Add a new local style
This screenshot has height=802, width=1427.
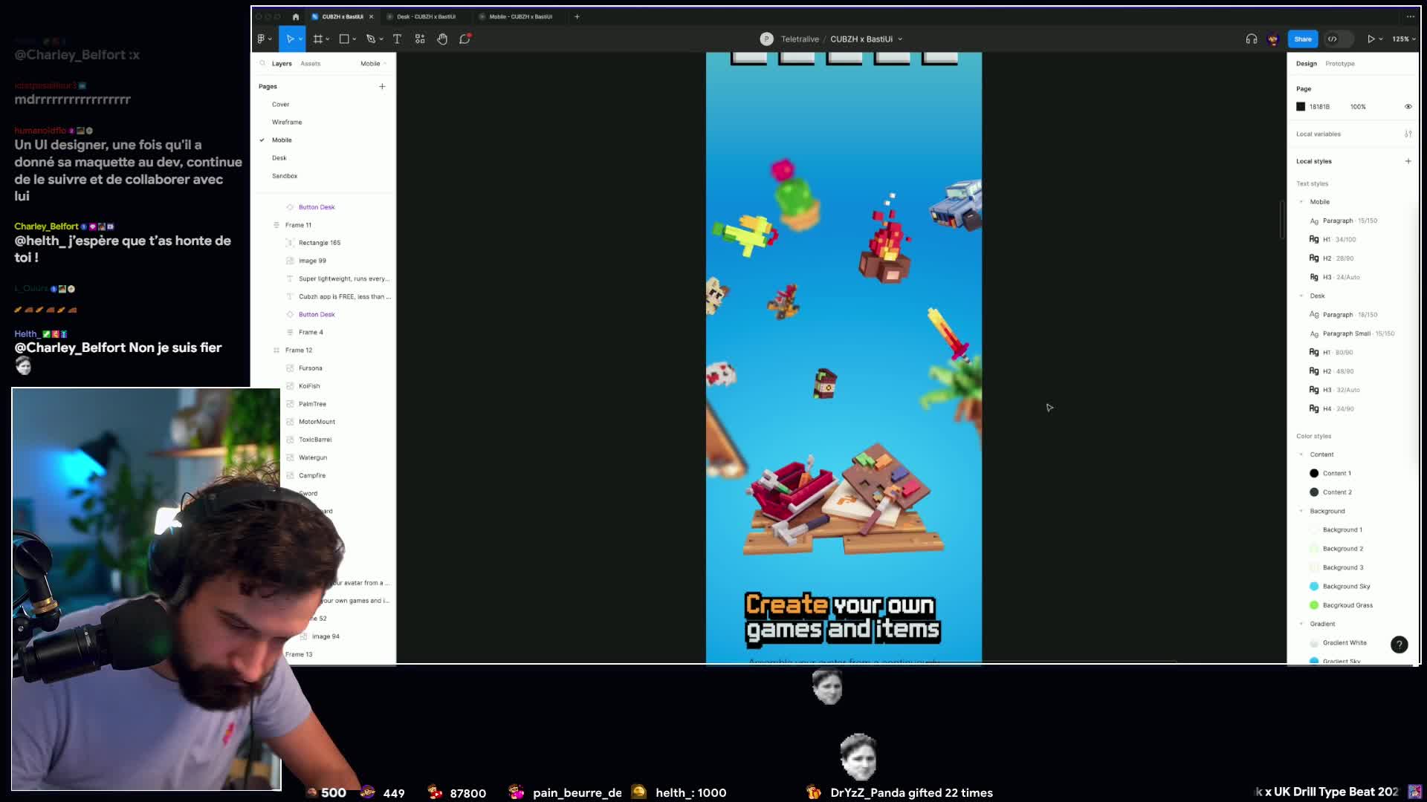point(1408,161)
